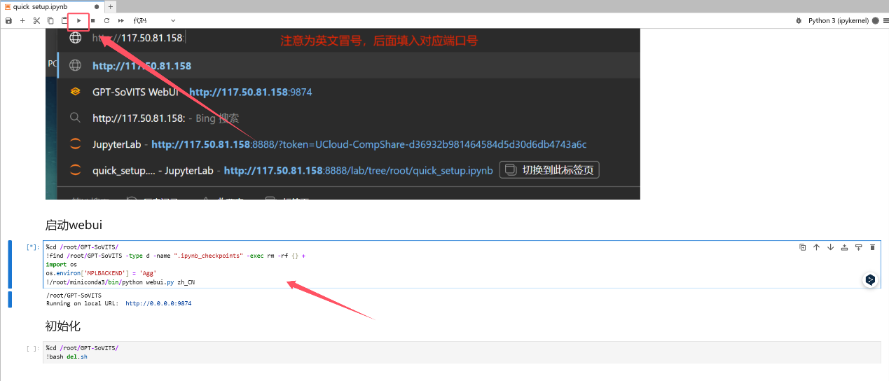The height and width of the screenshot is (381, 889).
Task: Collapse the webui code cell input via its blue bar
Action: 10,264
